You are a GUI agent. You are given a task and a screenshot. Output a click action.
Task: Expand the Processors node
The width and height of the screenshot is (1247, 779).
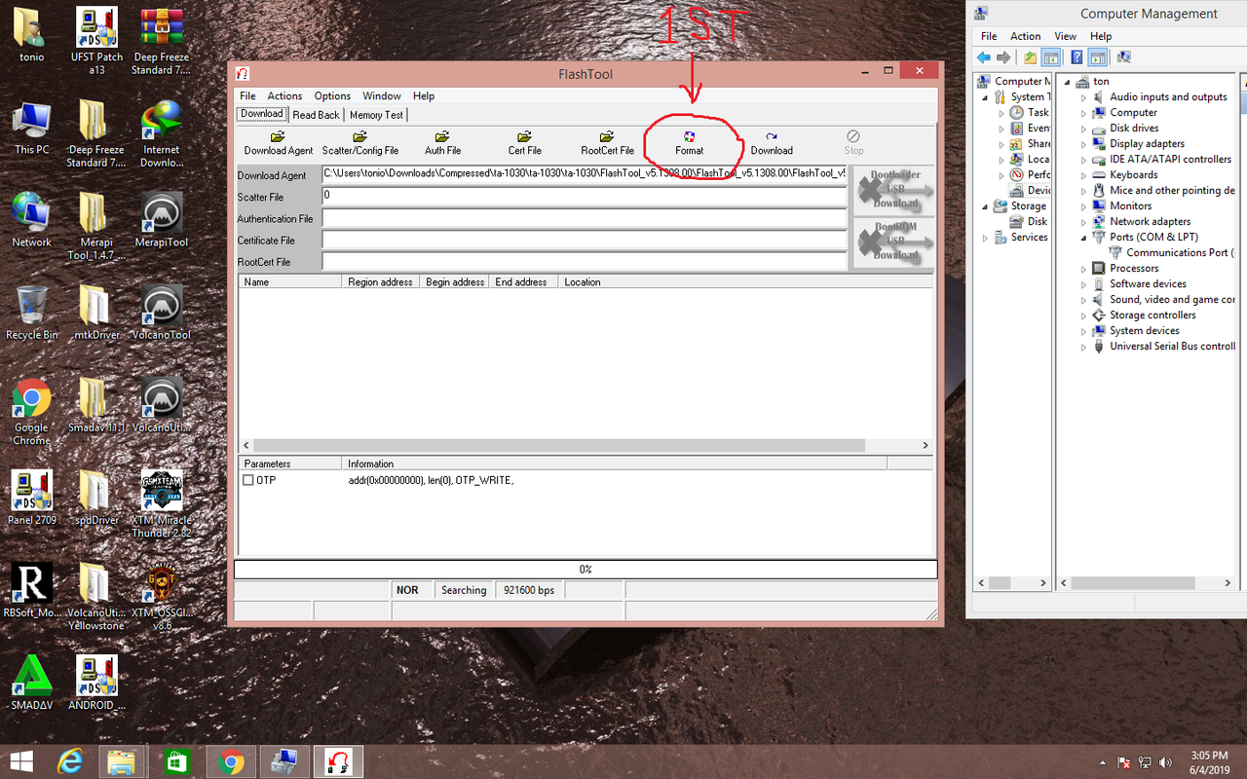pyautogui.click(x=1083, y=269)
